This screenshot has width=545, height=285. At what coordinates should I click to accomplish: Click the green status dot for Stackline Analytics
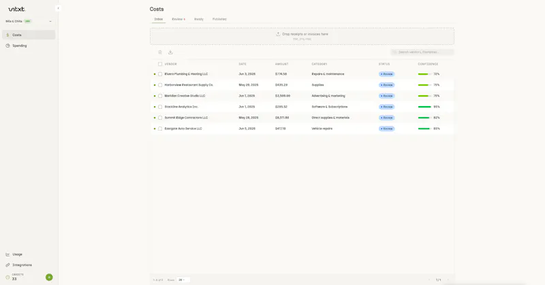click(155, 107)
